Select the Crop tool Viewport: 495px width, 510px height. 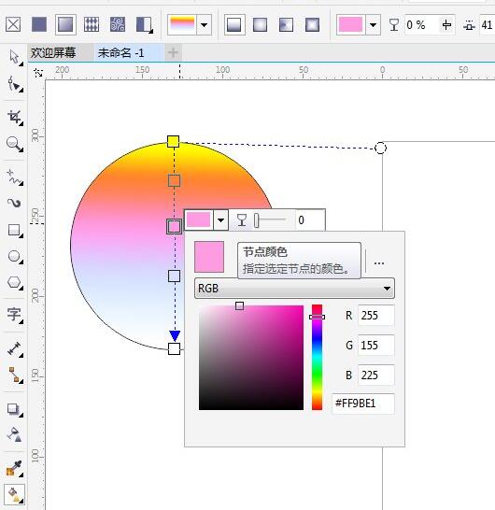point(14,117)
